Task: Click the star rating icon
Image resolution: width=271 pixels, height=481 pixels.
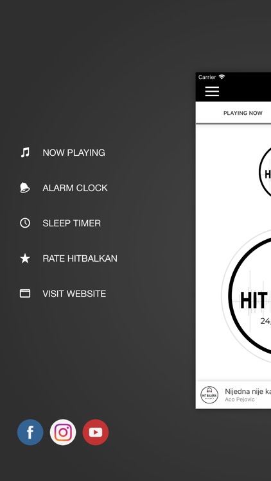Action: click(25, 258)
